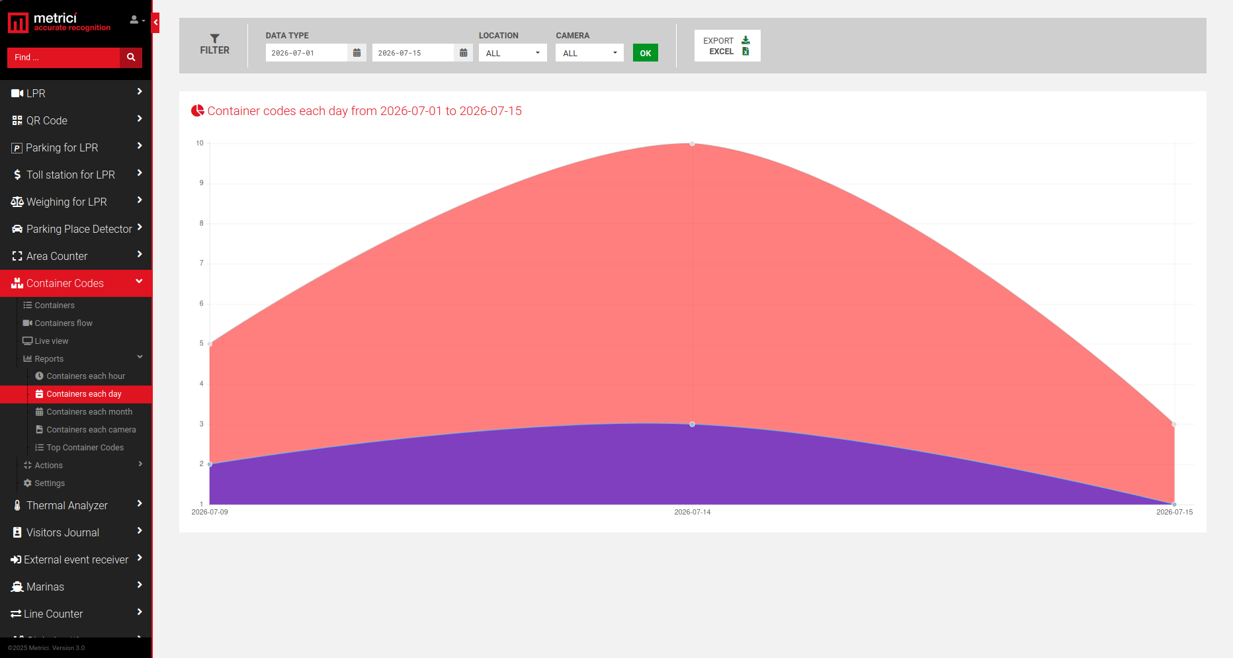
Task: Click the Container Codes boxes icon
Action: pos(17,283)
